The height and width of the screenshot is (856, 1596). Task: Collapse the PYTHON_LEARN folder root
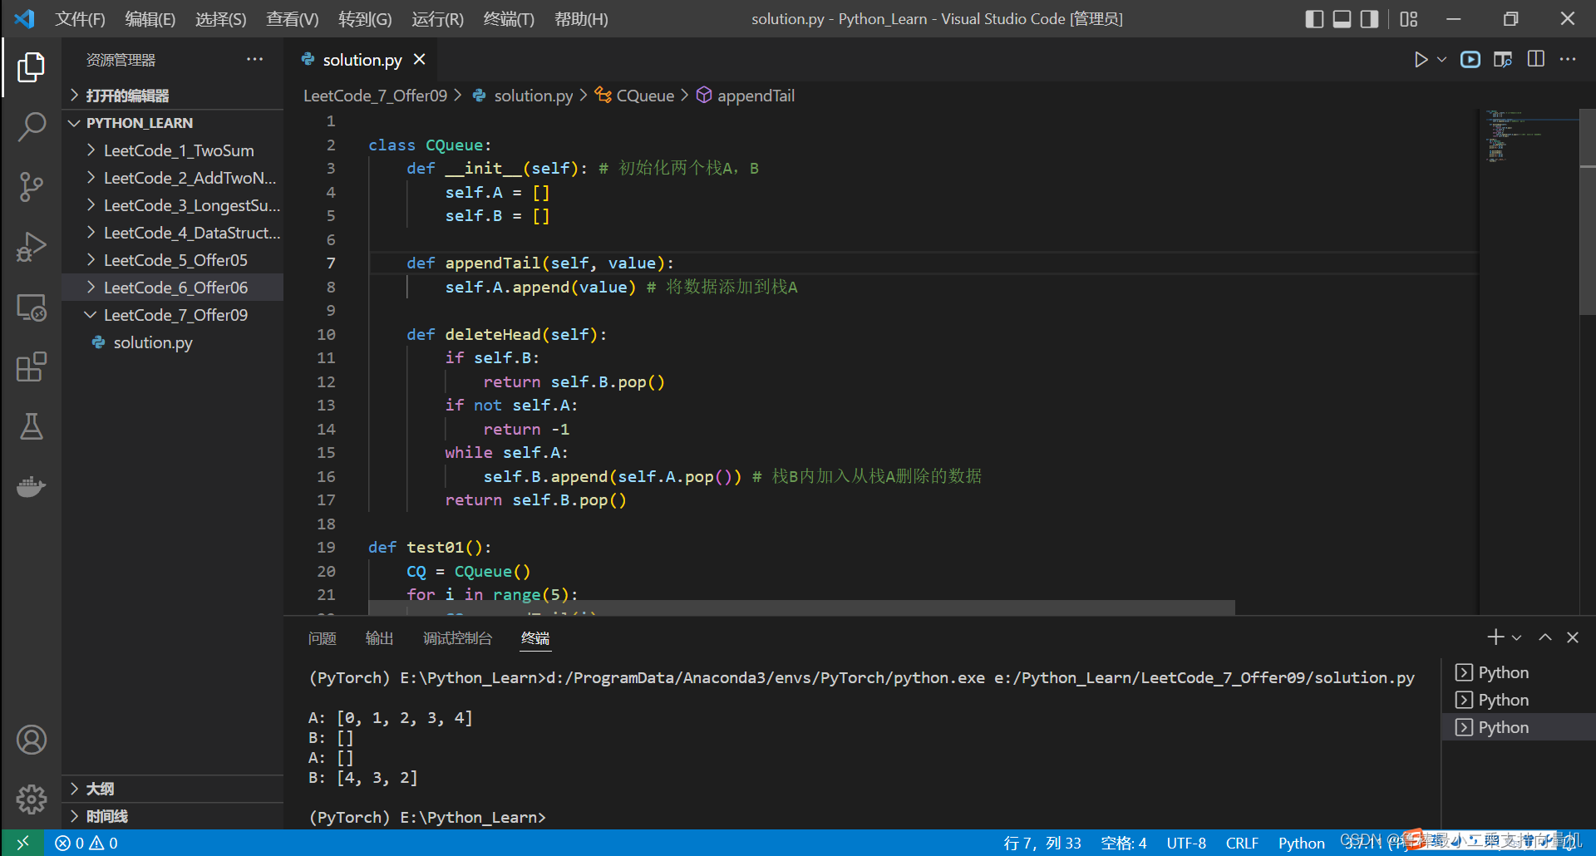[173, 123]
